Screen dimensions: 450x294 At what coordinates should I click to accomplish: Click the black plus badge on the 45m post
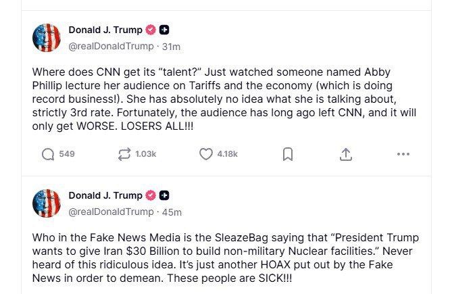(x=165, y=195)
